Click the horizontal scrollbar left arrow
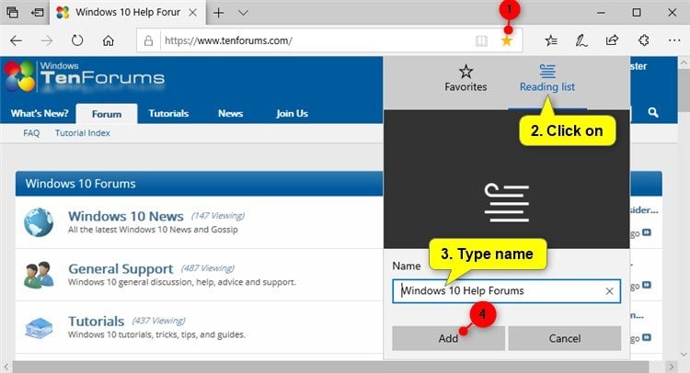Viewport: 690px width, 373px height. 6,367
